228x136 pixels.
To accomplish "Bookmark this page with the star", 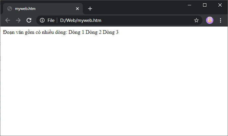I will (x=196, y=20).
